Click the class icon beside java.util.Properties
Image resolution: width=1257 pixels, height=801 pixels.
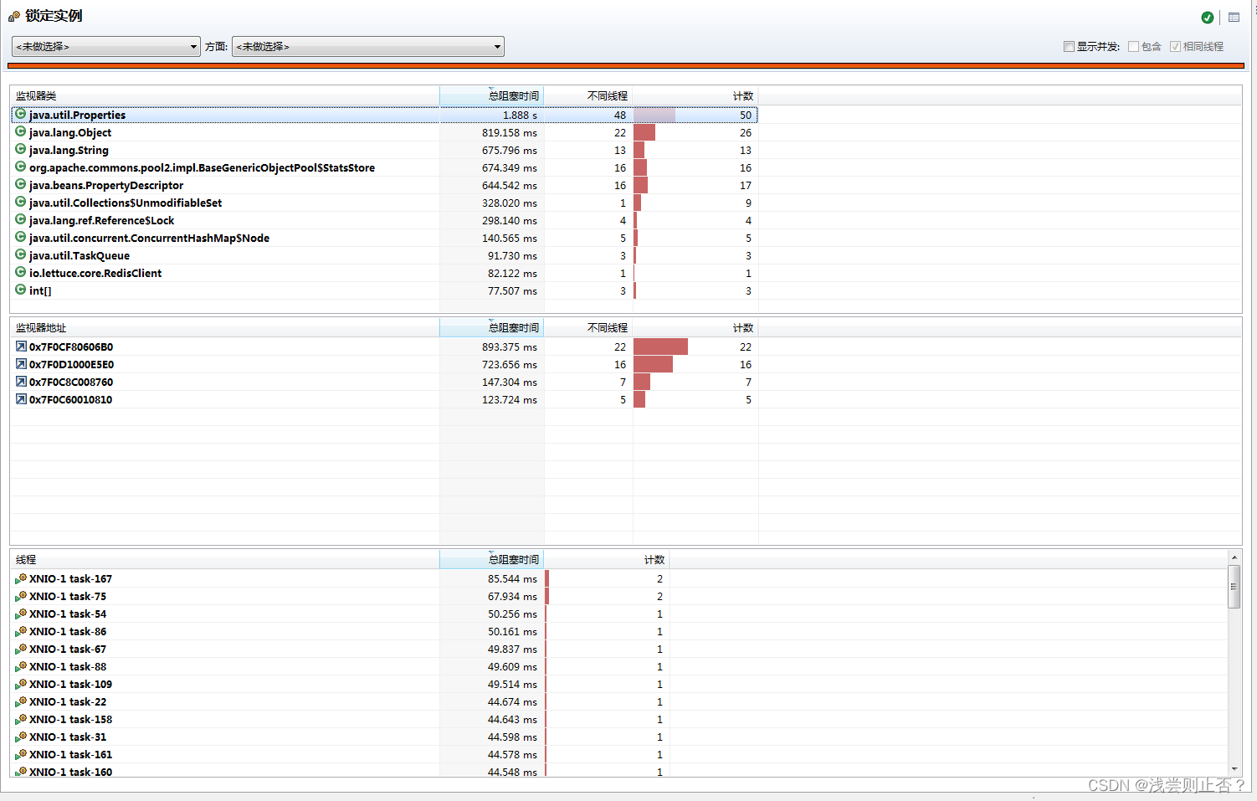point(19,114)
